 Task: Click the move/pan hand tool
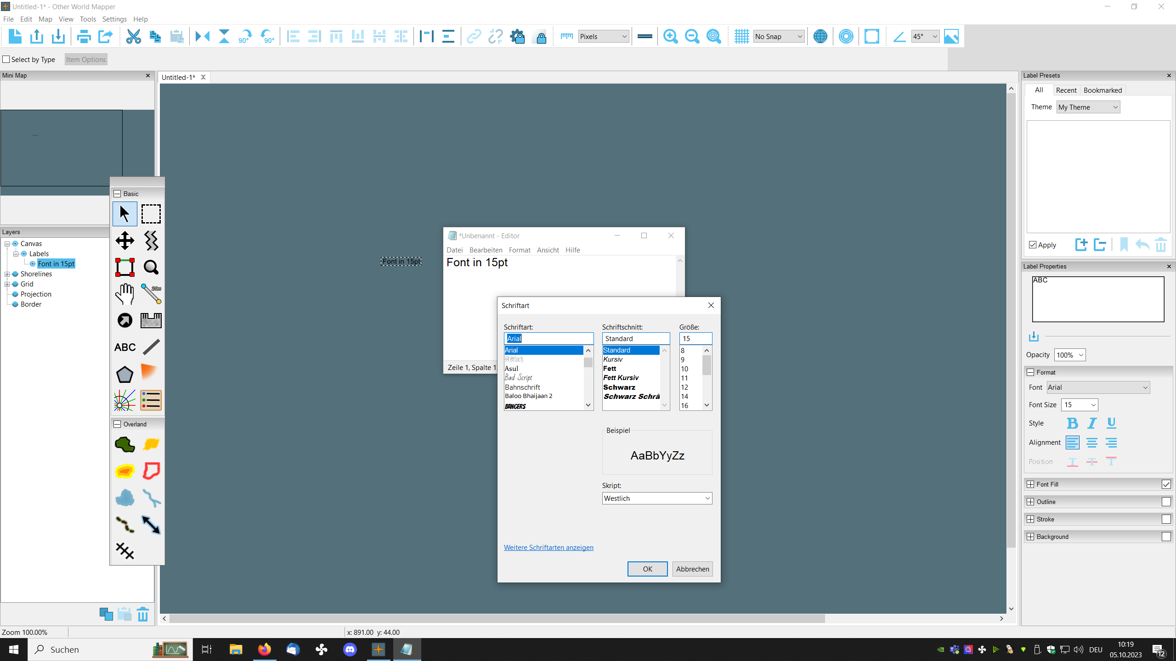pos(124,293)
